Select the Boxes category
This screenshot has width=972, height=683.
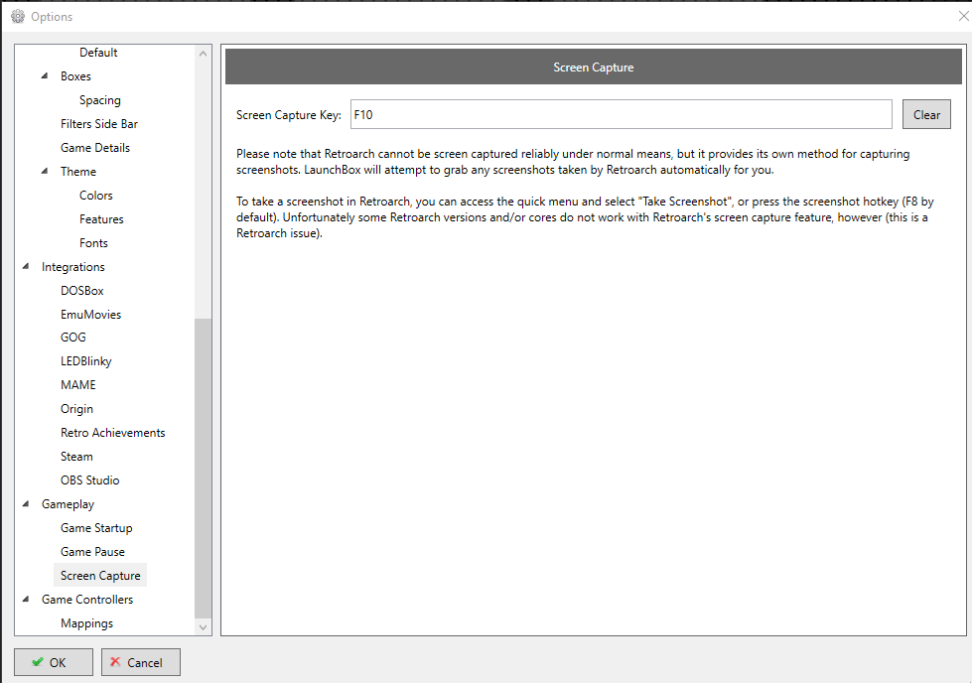tap(75, 76)
